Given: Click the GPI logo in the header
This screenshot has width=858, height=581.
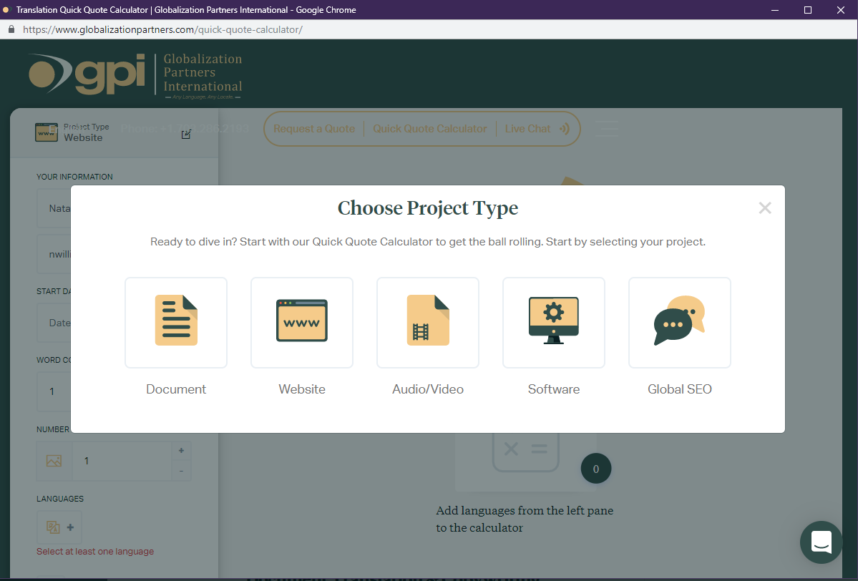Looking at the screenshot, I should (x=135, y=74).
